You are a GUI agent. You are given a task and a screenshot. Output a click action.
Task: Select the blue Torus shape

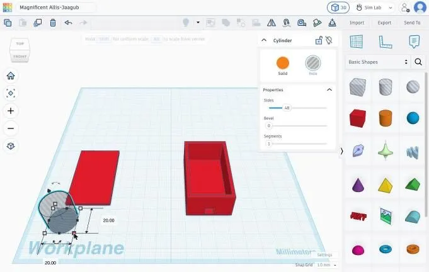tap(386, 249)
